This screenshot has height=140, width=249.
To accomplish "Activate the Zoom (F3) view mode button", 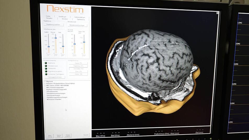I will (78, 72).
